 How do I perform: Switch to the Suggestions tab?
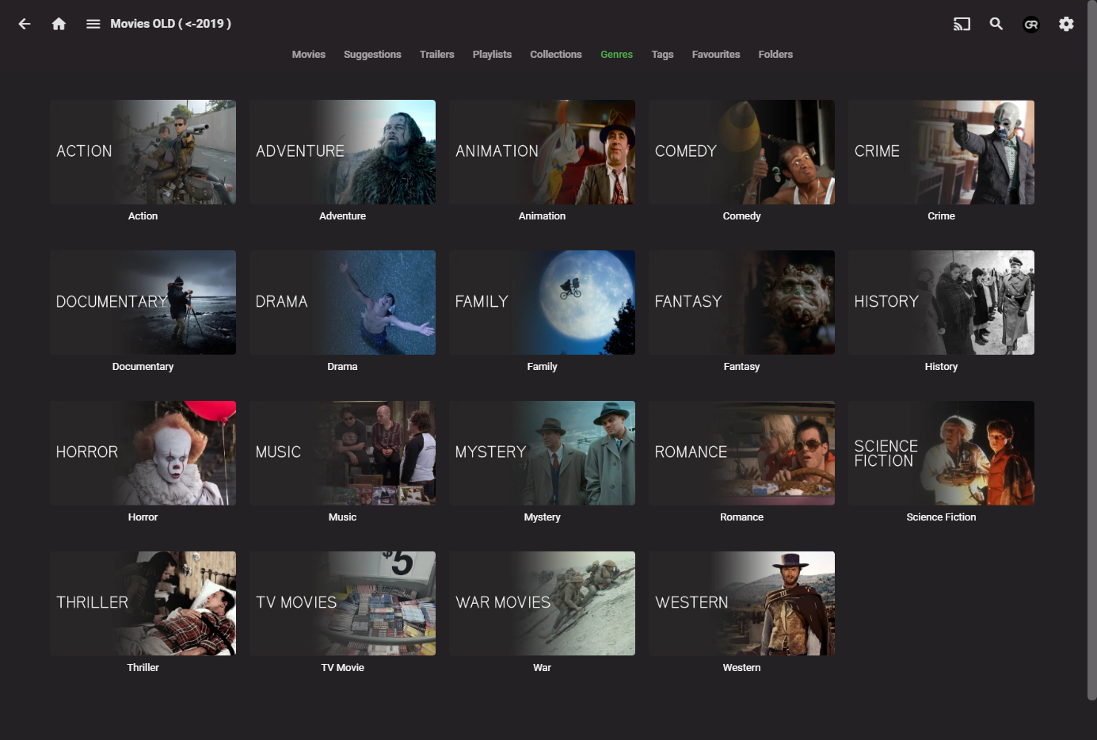[372, 55]
